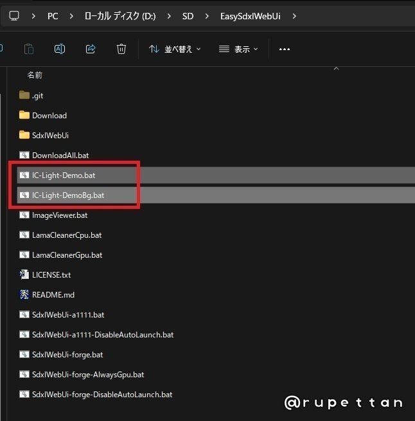Screen dimensions: 415x421
Task: Click the Download folder icon
Action: tap(24, 115)
